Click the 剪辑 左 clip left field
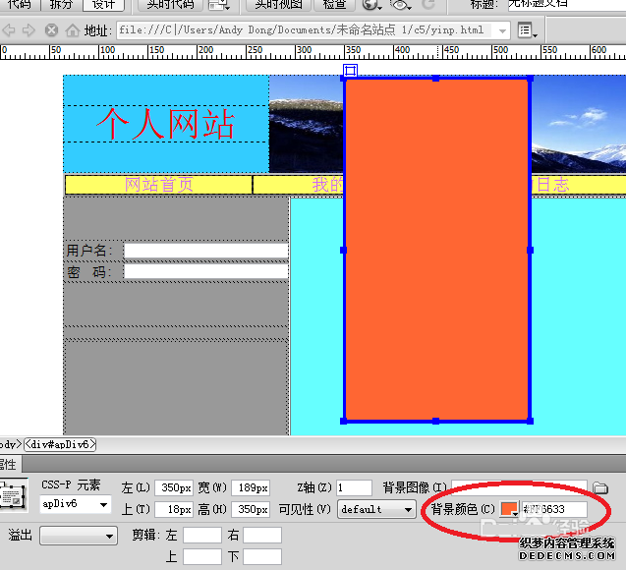 coord(202,536)
